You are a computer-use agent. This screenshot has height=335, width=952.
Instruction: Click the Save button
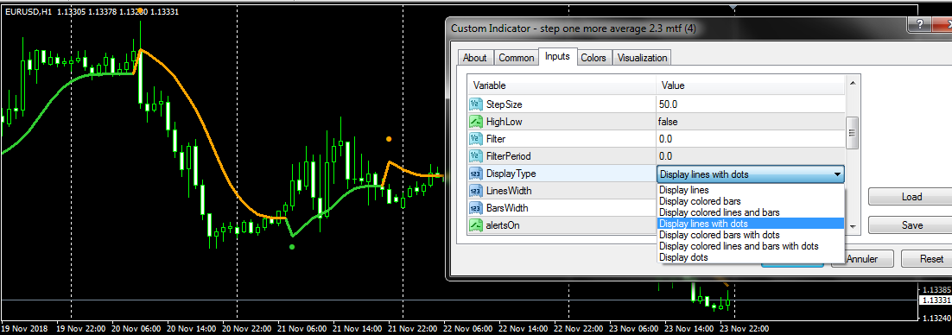(x=911, y=225)
